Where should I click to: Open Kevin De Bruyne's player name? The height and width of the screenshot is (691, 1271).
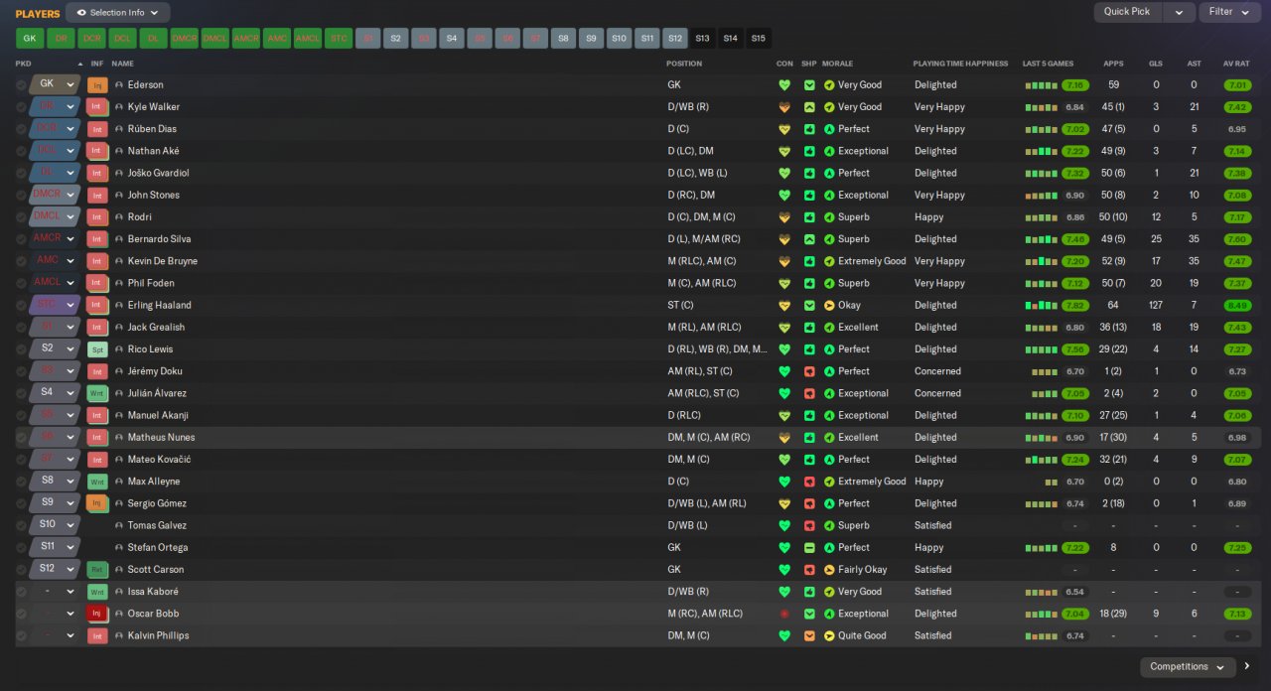point(163,261)
